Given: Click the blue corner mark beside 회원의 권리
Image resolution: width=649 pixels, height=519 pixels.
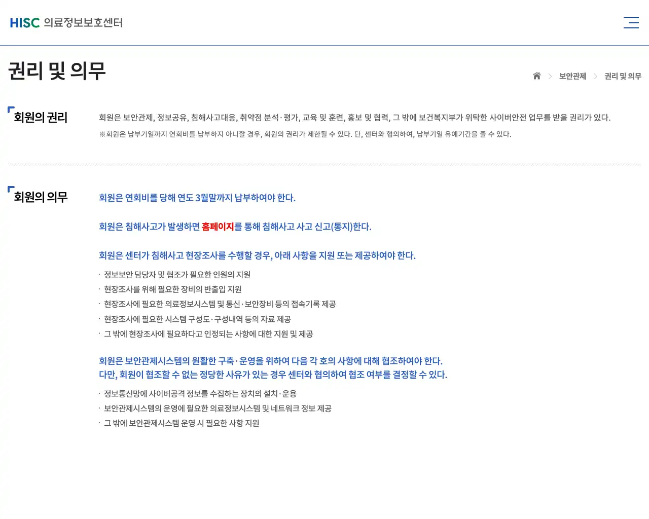Looking at the screenshot, I should pos(10,108).
